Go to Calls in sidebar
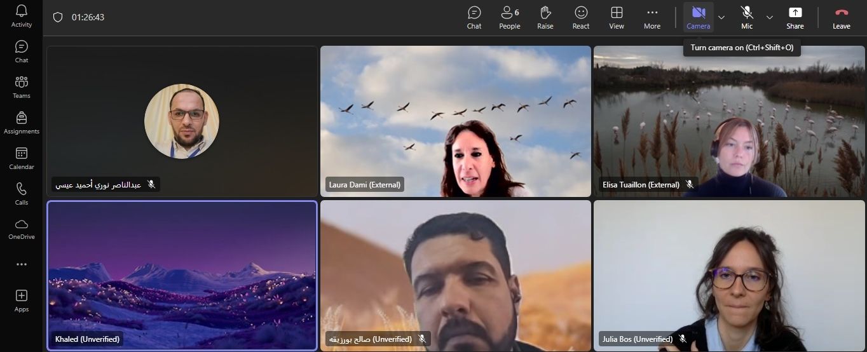 [x=22, y=194]
